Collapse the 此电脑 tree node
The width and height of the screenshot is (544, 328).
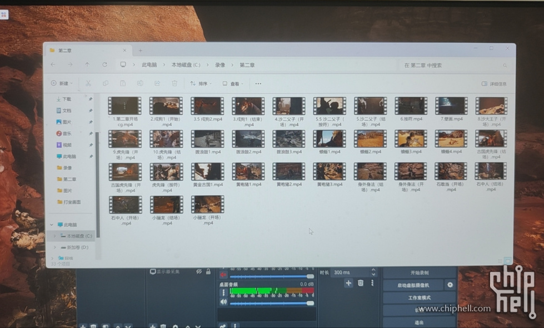click(52, 225)
